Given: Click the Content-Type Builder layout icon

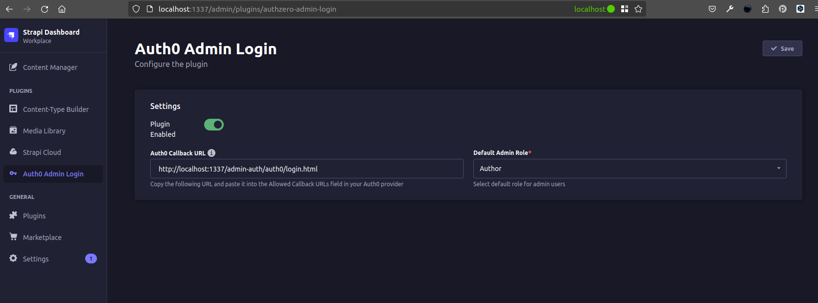Looking at the screenshot, I should [13, 109].
